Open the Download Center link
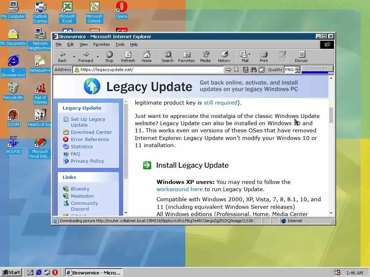This screenshot has width=370, height=277. coord(91,132)
